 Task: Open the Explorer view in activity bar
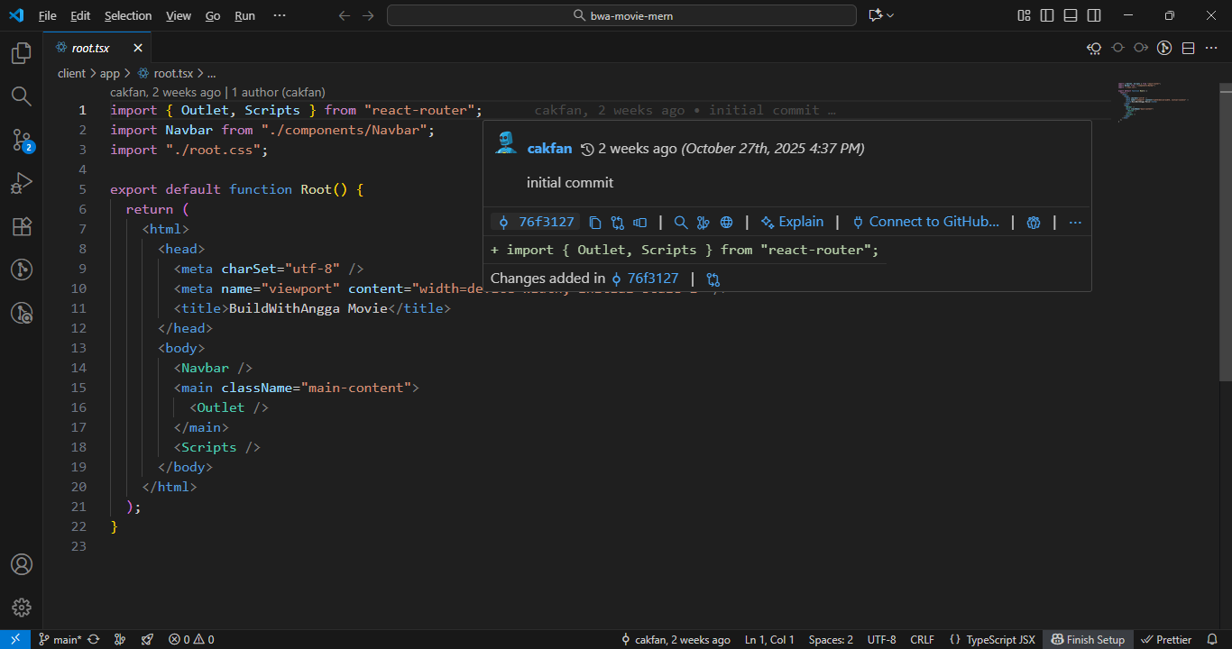click(x=22, y=54)
